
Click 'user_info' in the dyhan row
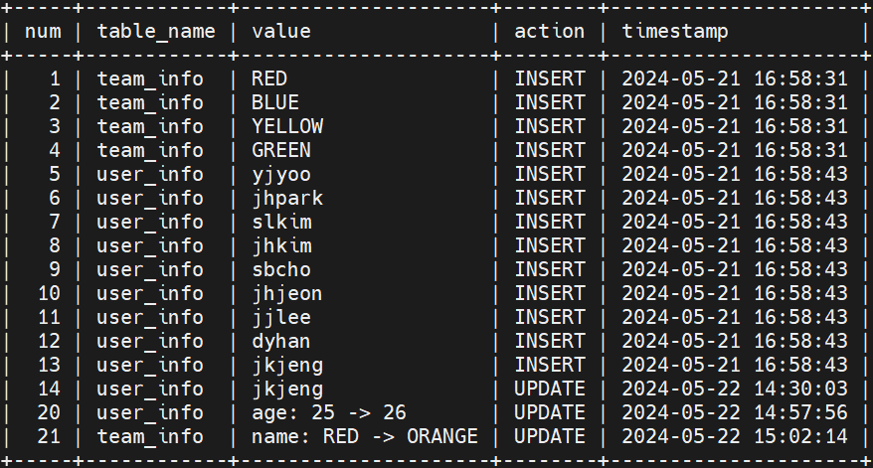coord(150,342)
